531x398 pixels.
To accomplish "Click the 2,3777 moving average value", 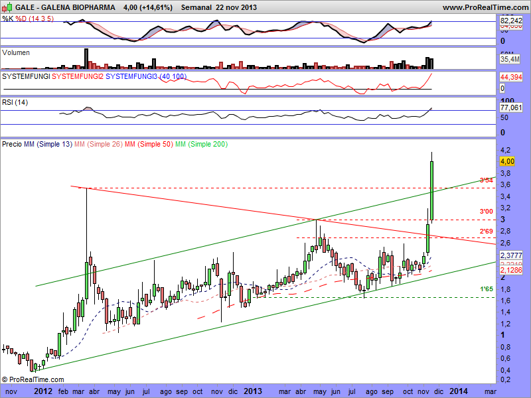I will [x=511, y=255].
